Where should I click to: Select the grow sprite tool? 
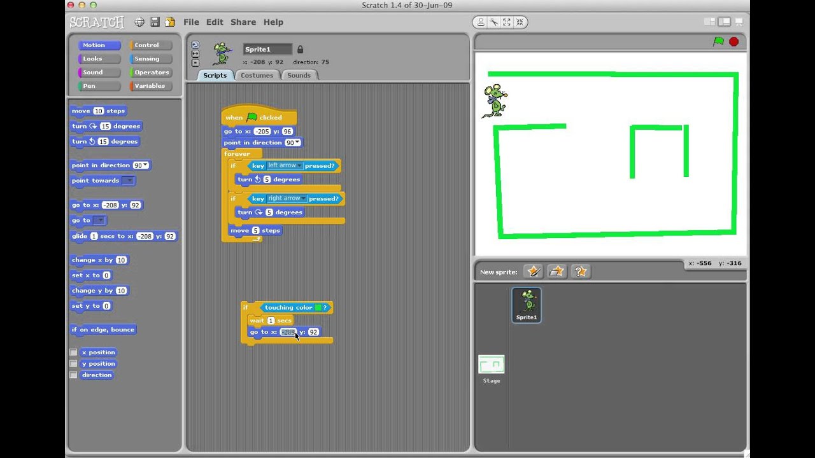coord(507,22)
